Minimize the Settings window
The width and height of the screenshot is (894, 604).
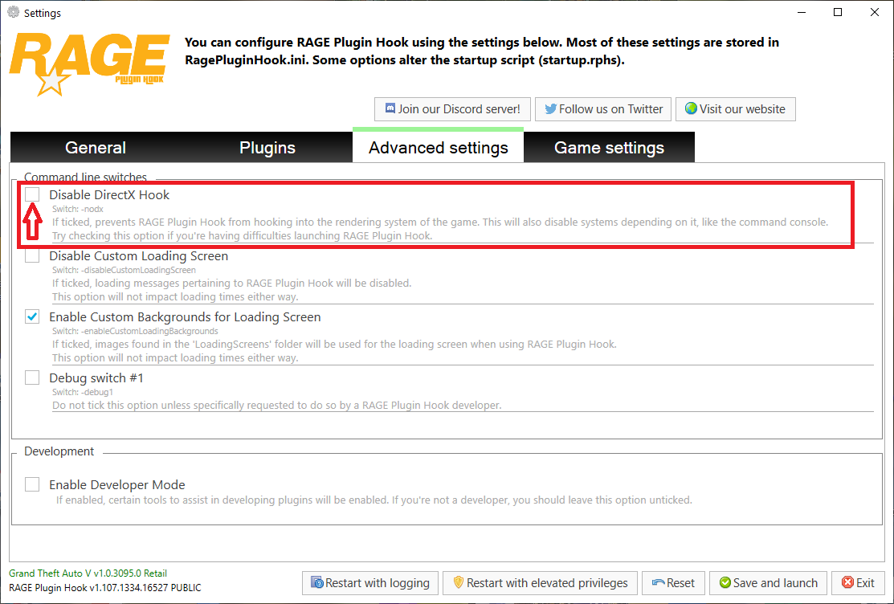coord(802,12)
